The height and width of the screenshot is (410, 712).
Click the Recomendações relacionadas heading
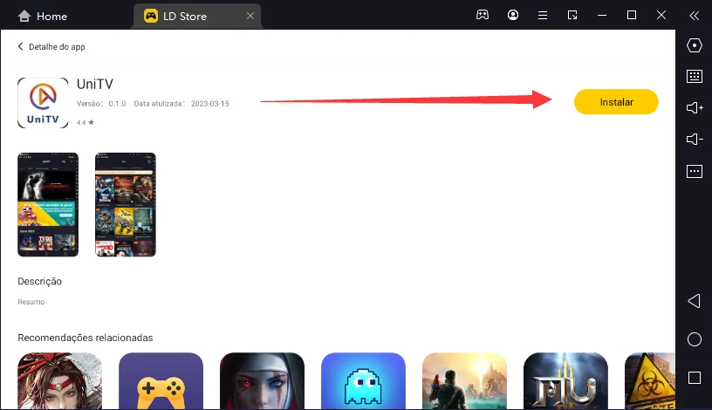[86, 338]
